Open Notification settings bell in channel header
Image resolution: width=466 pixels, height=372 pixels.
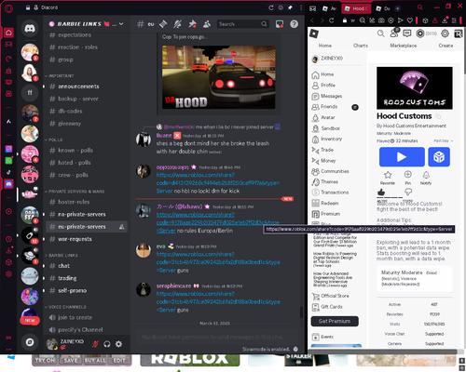point(178,24)
